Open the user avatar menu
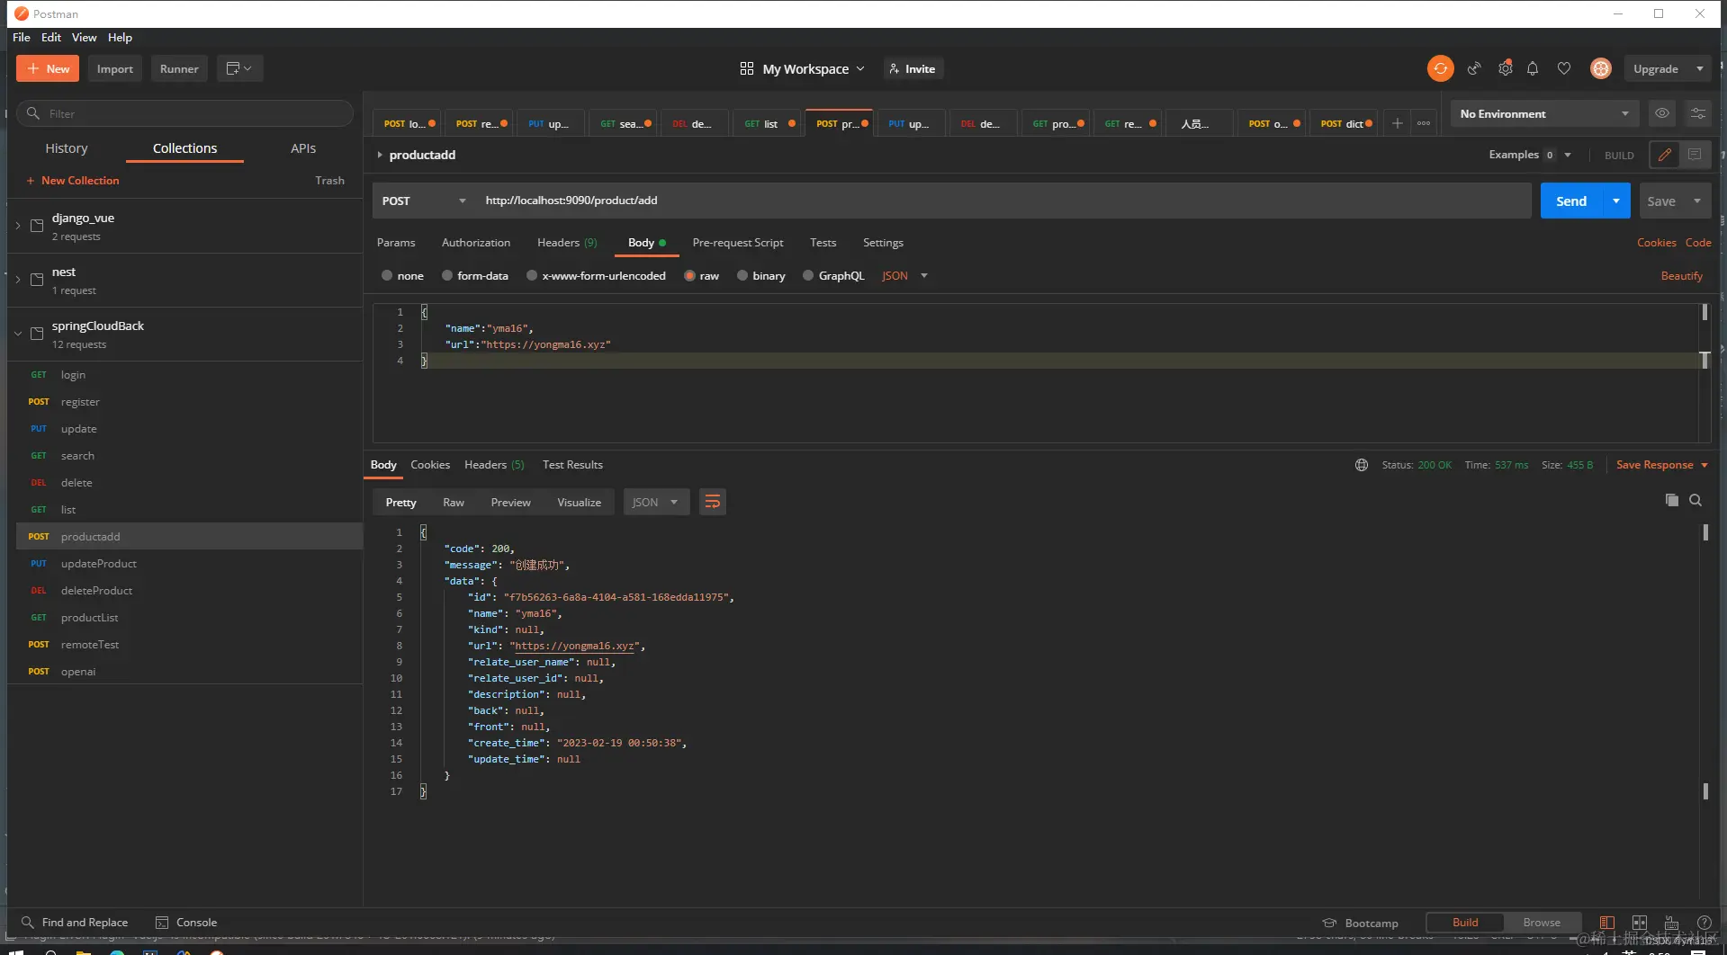Viewport: 1727px width, 955px height. [x=1601, y=68]
